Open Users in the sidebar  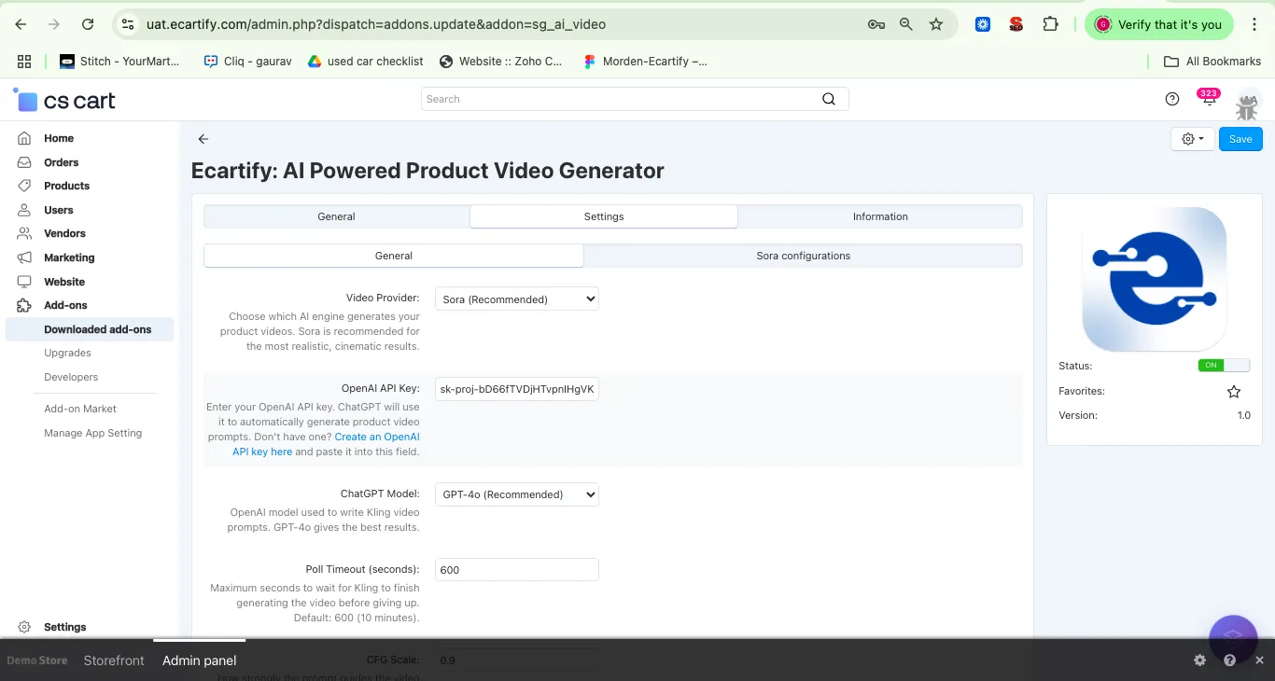tap(58, 210)
